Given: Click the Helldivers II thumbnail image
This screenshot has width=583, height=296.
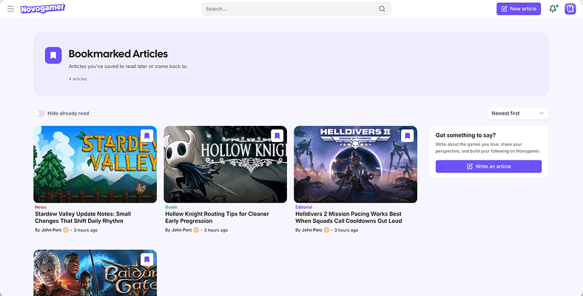Looking at the screenshot, I should (355, 164).
